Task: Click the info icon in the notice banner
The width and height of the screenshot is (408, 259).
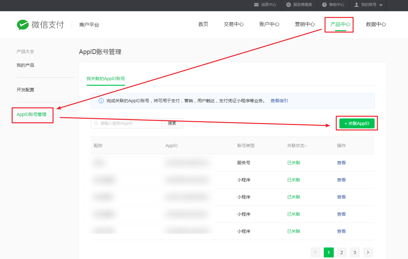Action: click(101, 101)
